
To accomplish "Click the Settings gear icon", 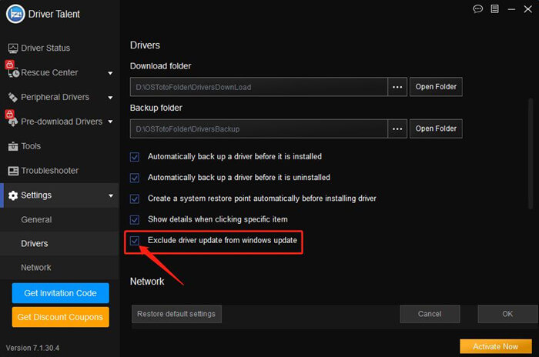I will [x=13, y=195].
